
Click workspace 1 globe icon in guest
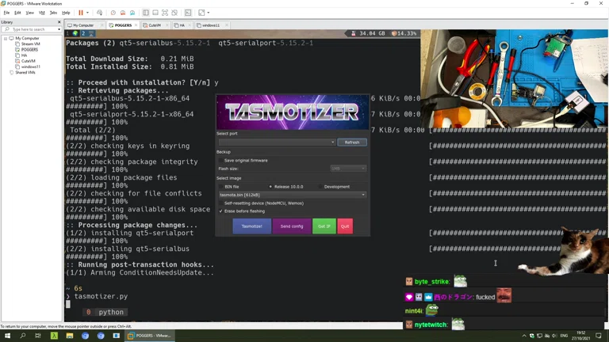pos(75,34)
